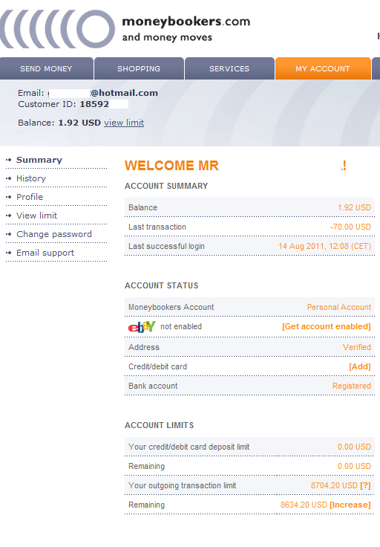Select the My Account tab
The width and height of the screenshot is (380, 547).
(x=323, y=68)
